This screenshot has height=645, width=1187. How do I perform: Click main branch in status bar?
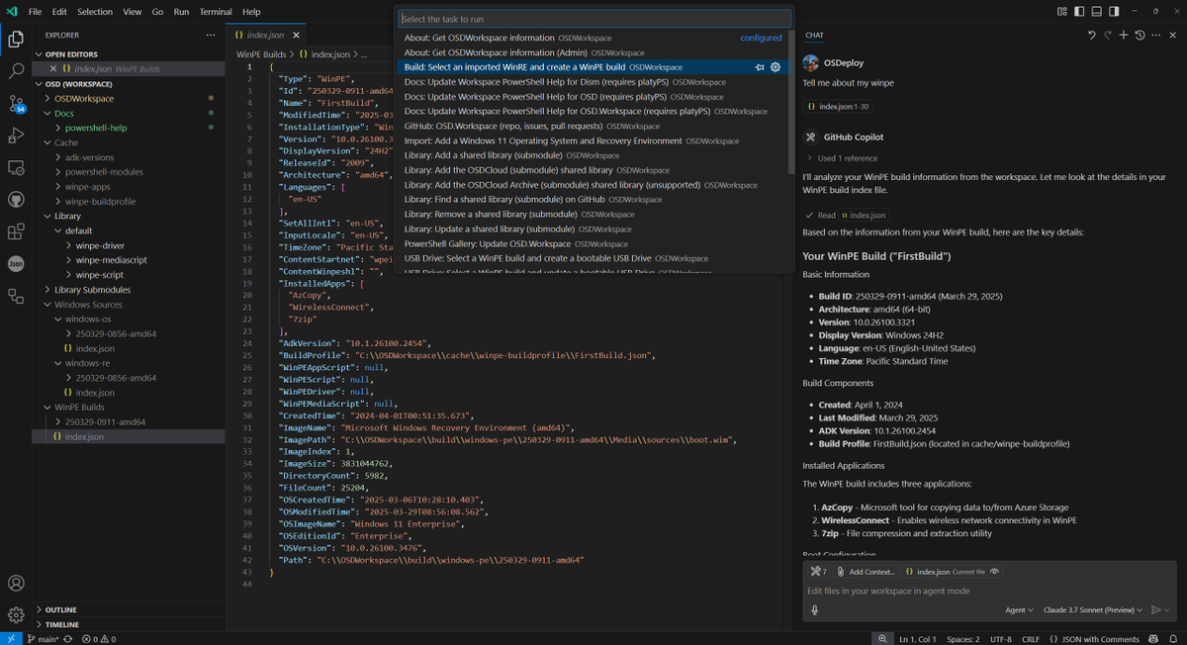point(42,639)
